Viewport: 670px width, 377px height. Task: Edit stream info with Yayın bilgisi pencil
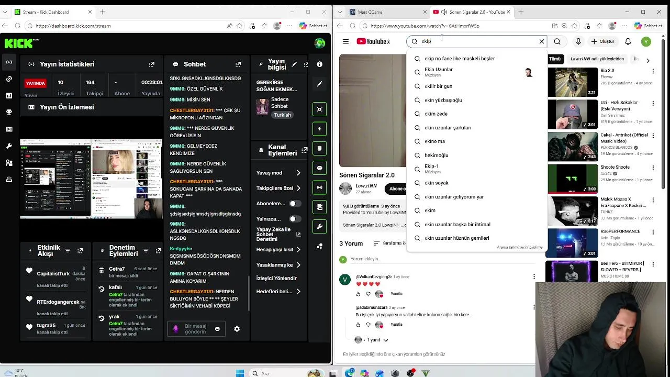coord(294,64)
